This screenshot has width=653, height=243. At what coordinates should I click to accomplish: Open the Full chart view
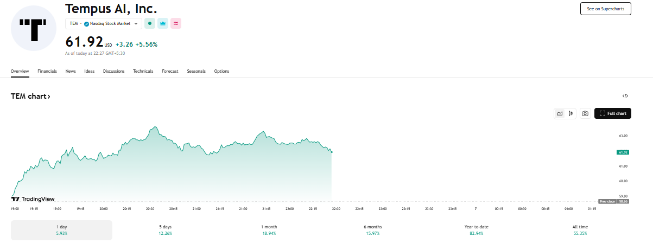click(x=613, y=113)
